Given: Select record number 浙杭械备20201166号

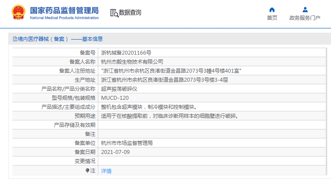Looking at the screenshot, I should 126,52.
